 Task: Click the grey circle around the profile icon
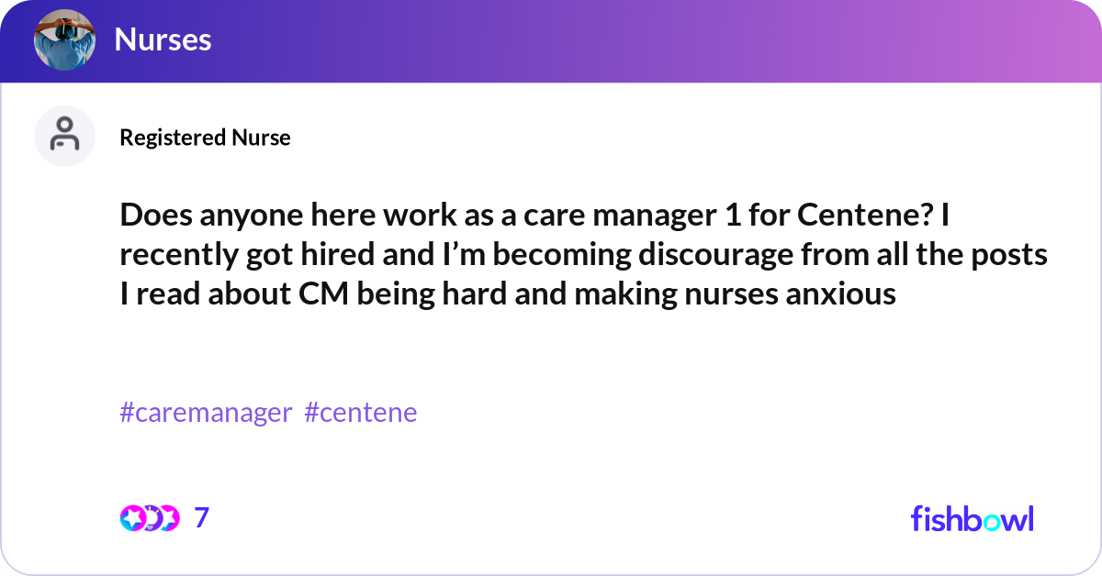[64, 136]
